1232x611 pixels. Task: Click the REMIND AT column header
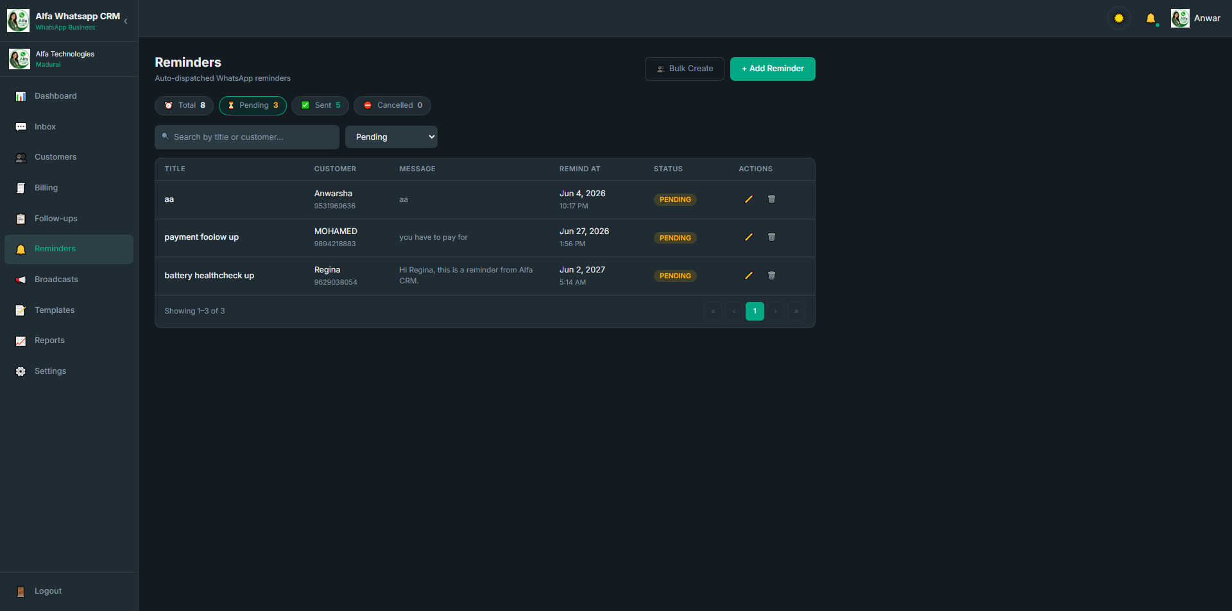pyautogui.click(x=580, y=169)
